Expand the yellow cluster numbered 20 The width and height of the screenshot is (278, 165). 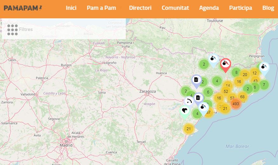pos(245,75)
